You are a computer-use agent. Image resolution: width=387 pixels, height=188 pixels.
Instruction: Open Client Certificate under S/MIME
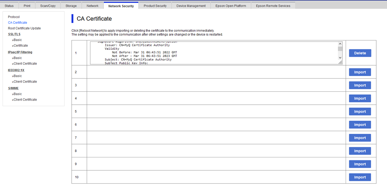[25, 100]
